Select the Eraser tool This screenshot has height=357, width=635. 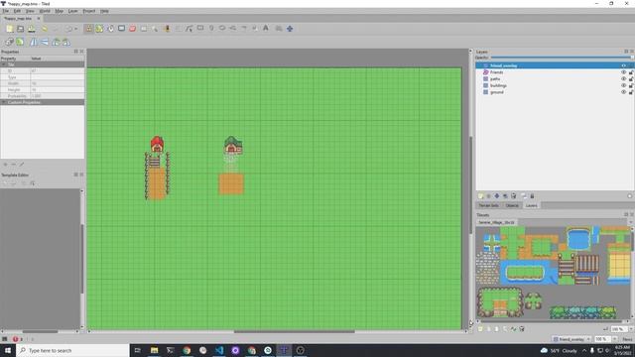point(132,29)
